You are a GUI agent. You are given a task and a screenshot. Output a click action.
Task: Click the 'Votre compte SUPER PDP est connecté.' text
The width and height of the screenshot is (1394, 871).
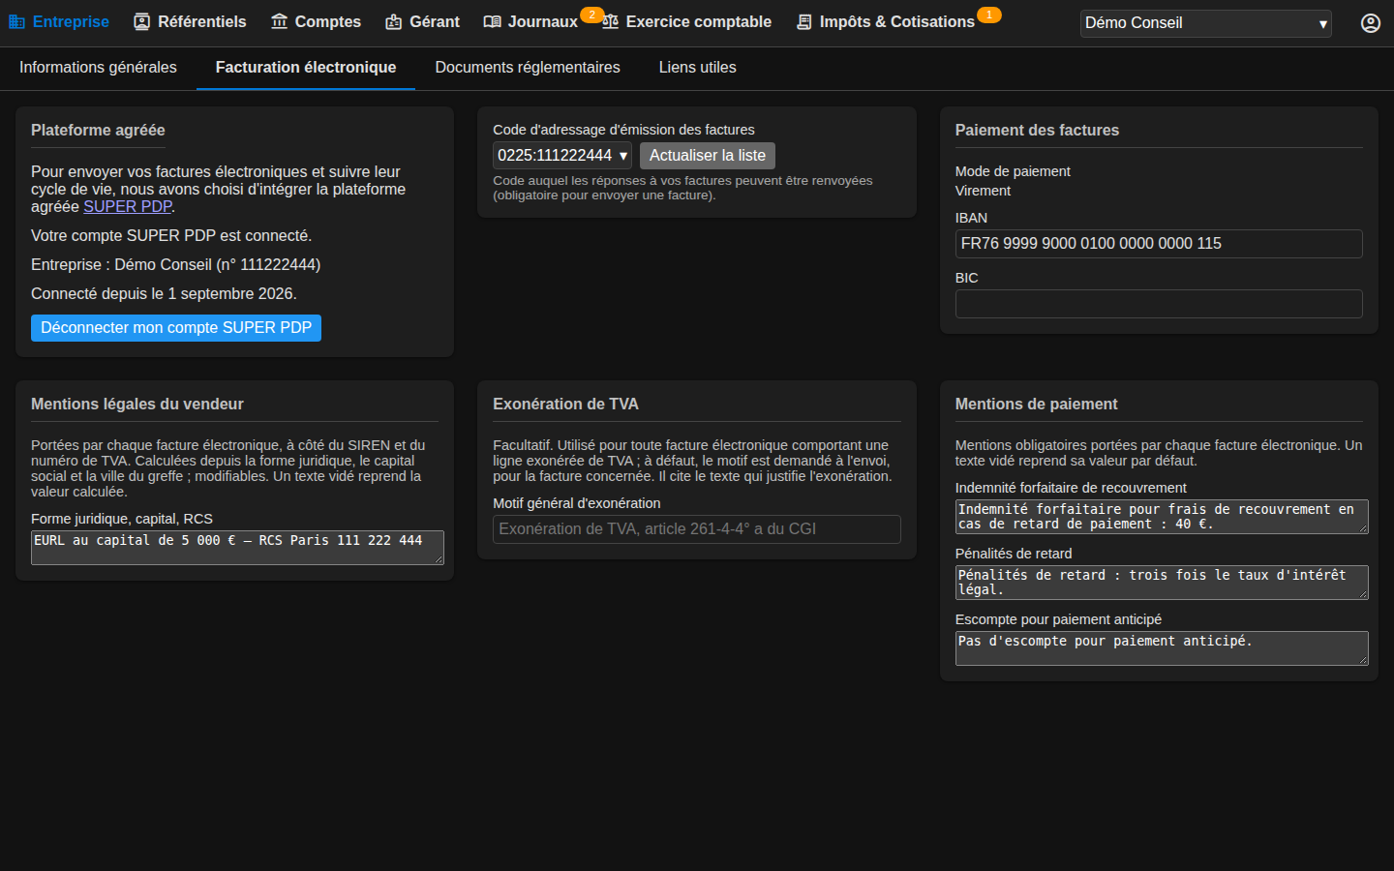(171, 235)
